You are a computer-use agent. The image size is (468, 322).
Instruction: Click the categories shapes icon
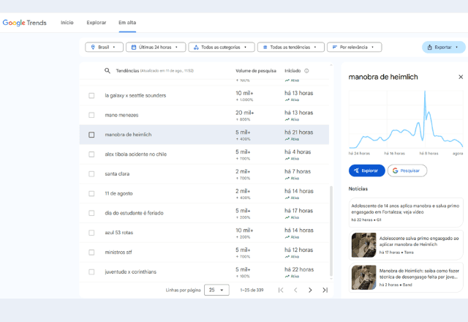tap(196, 47)
